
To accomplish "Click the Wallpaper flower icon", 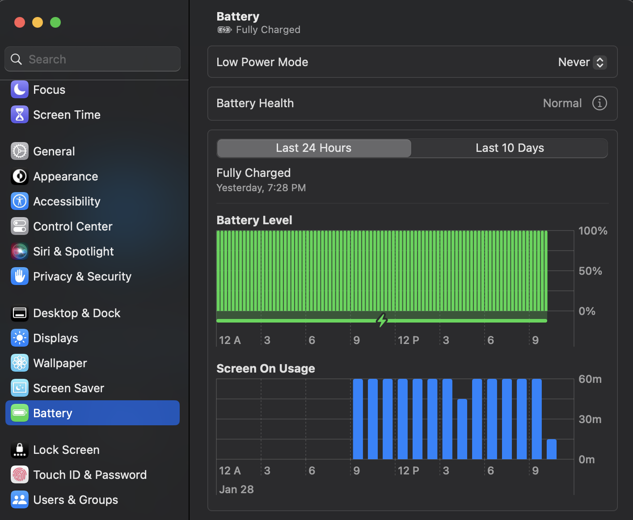I will point(20,363).
